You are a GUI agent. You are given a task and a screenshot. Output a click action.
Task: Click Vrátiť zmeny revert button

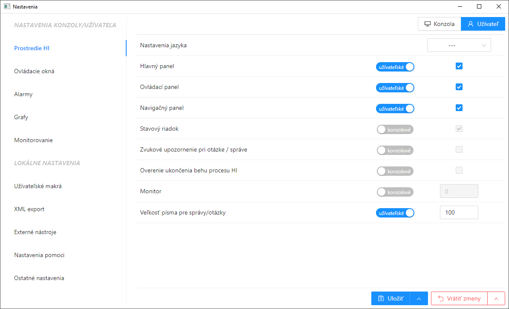tap(459, 298)
